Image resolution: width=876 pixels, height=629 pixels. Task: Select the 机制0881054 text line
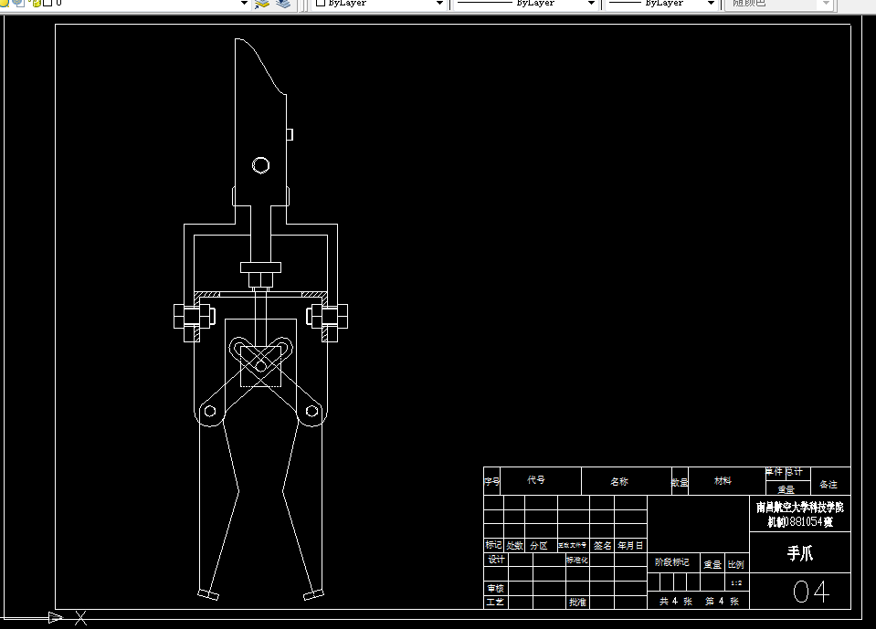point(799,522)
